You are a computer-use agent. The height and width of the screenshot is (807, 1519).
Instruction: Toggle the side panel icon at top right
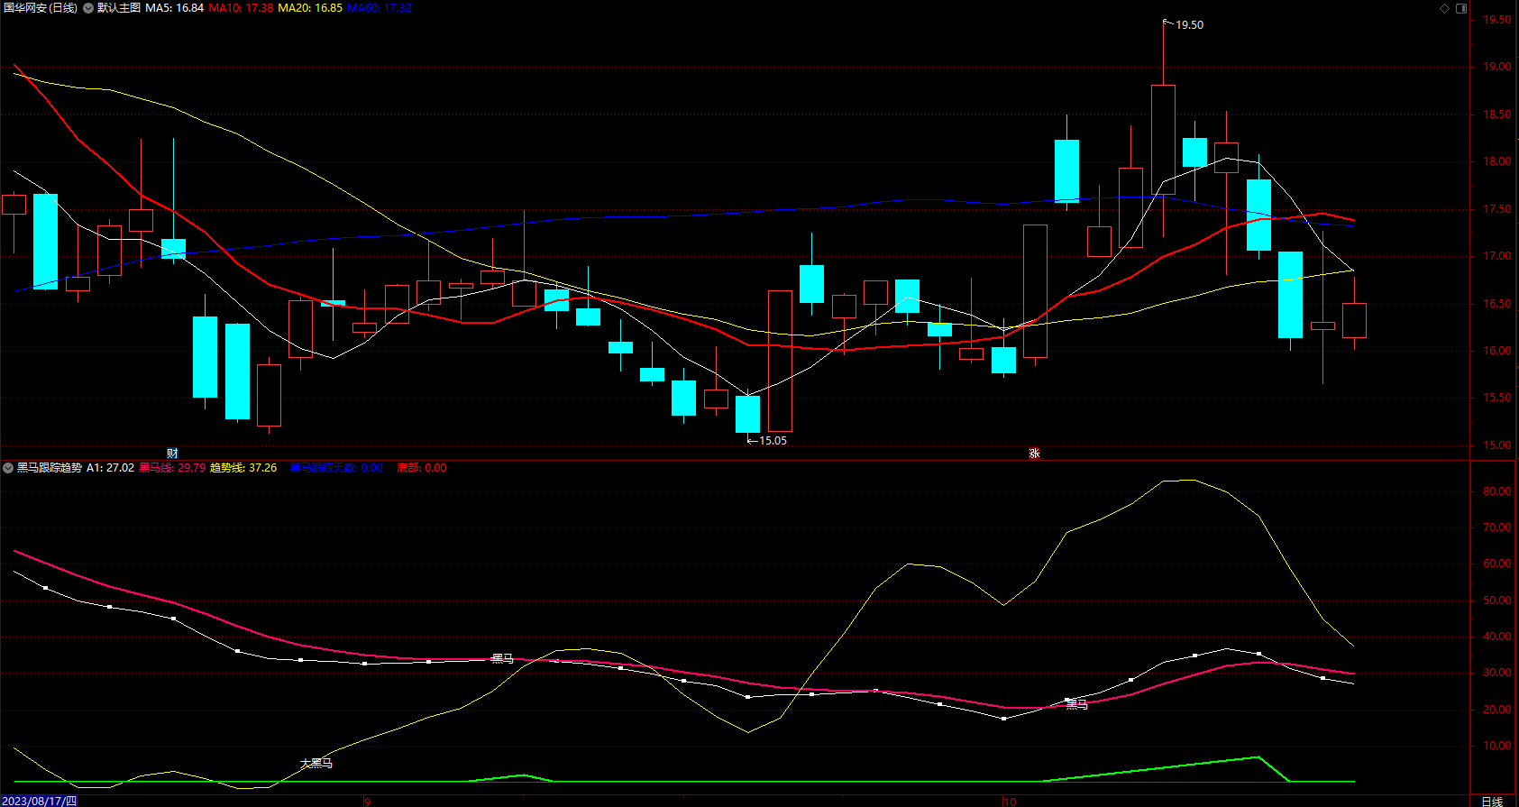(x=1461, y=8)
